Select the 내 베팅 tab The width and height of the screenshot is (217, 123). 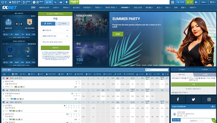(205, 75)
